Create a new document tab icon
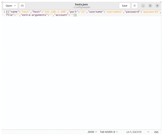 [x=22, y=6]
